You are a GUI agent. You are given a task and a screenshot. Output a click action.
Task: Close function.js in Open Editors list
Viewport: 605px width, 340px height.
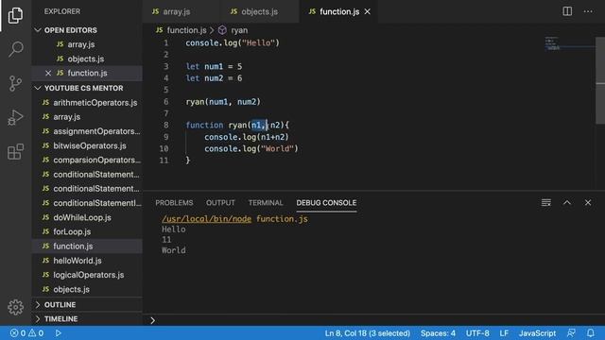(48, 73)
